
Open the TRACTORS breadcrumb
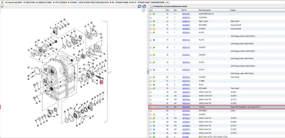[x=30, y=3]
